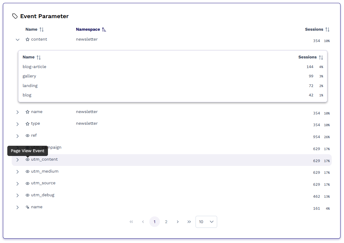Click eye icon next to ref
Screen dimensions: 344x243
pos(27,136)
